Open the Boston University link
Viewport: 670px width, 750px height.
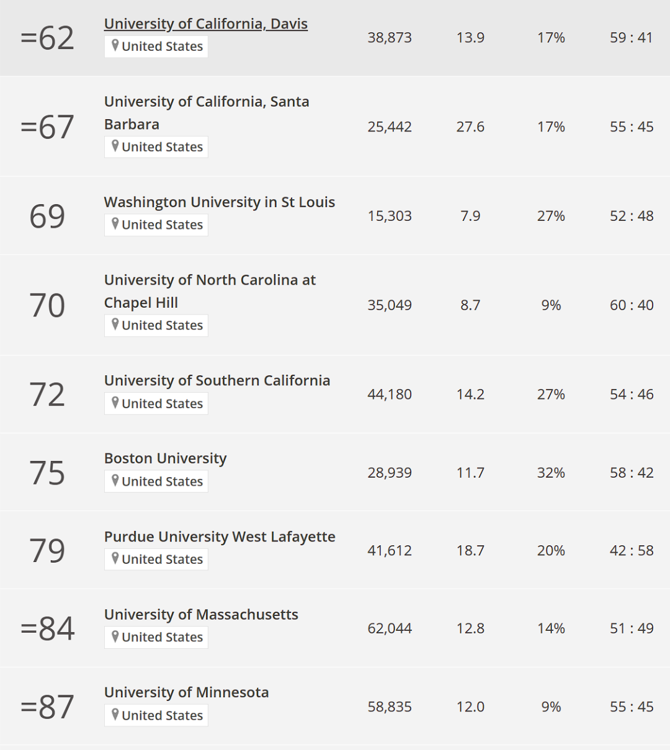pyautogui.click(x=166, y=458)
